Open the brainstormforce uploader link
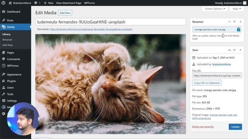The width and height of the screenshot is (248, 139). tap(221, 64)
